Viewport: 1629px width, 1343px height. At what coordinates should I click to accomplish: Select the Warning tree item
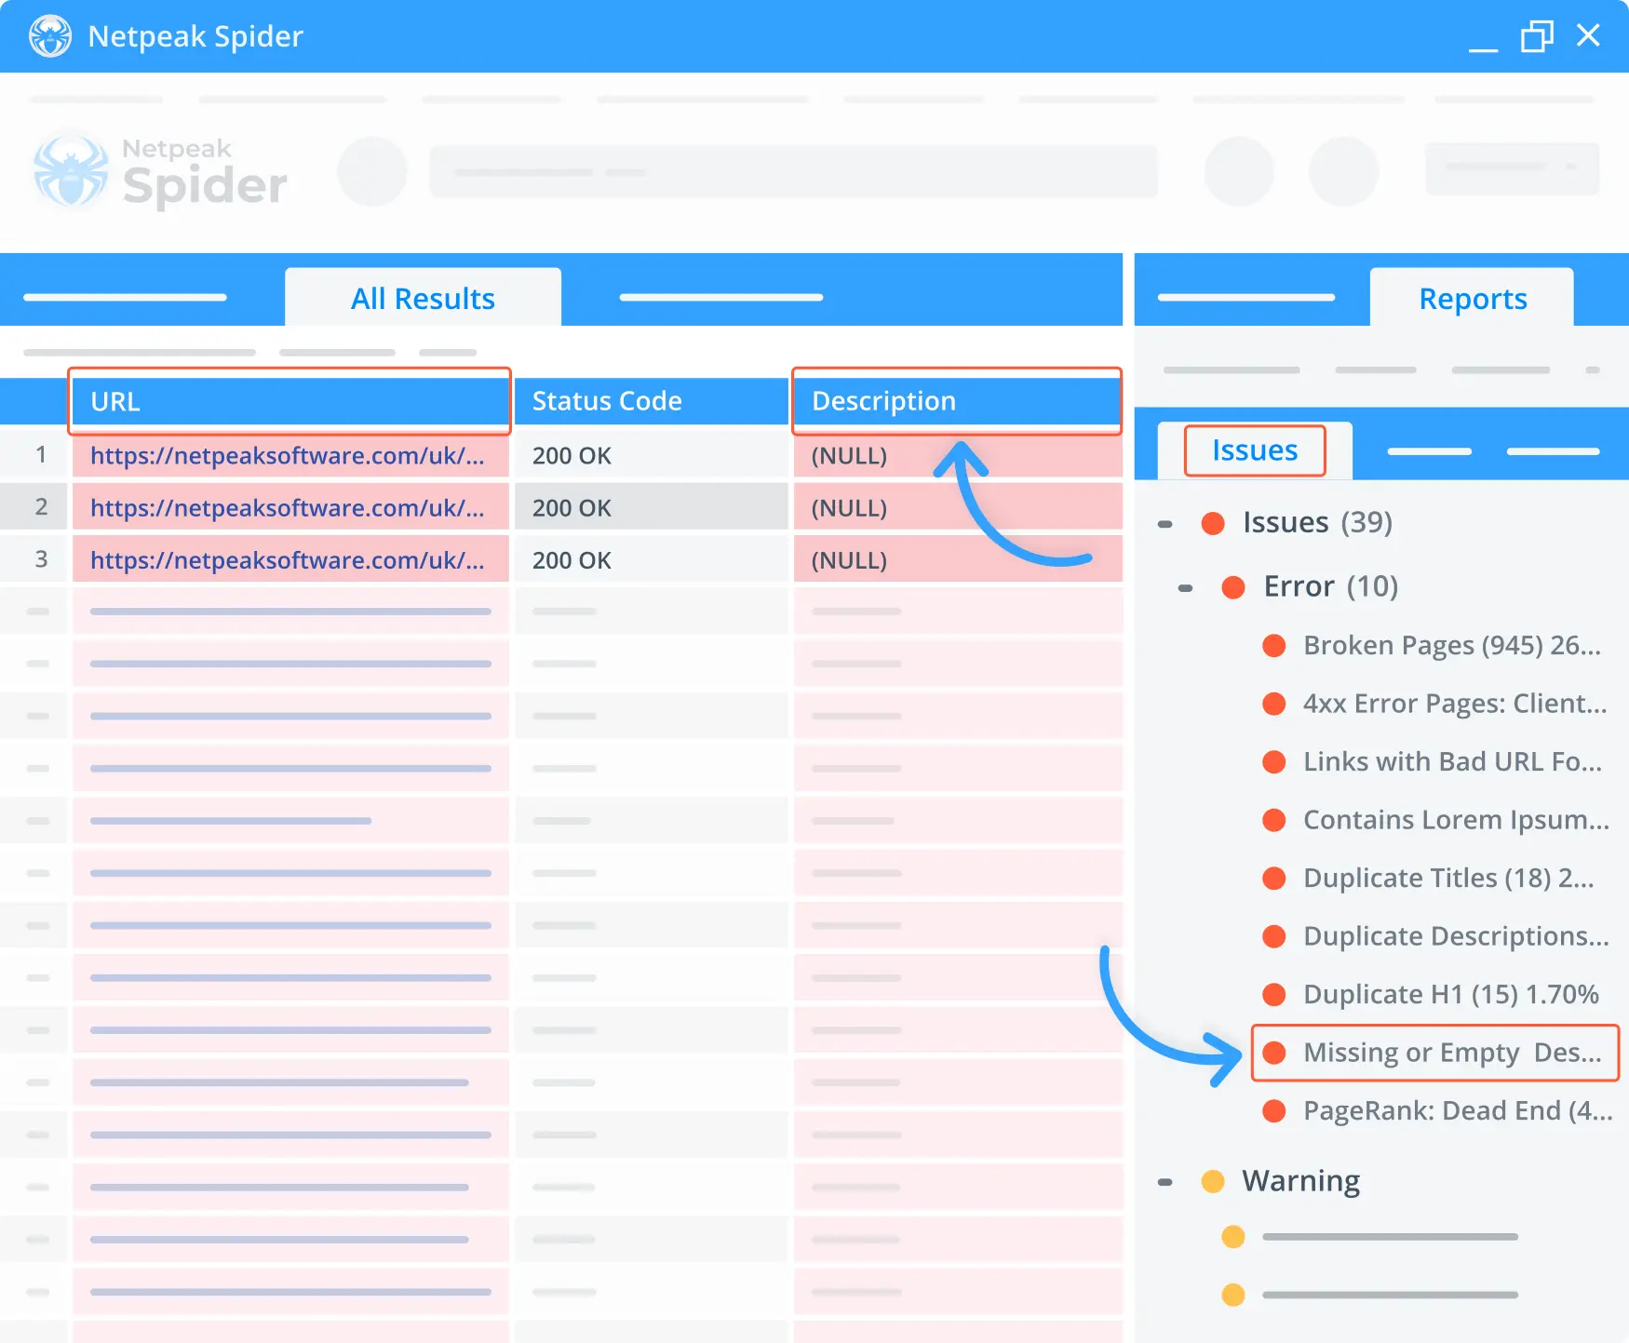coord(1300,1181)
